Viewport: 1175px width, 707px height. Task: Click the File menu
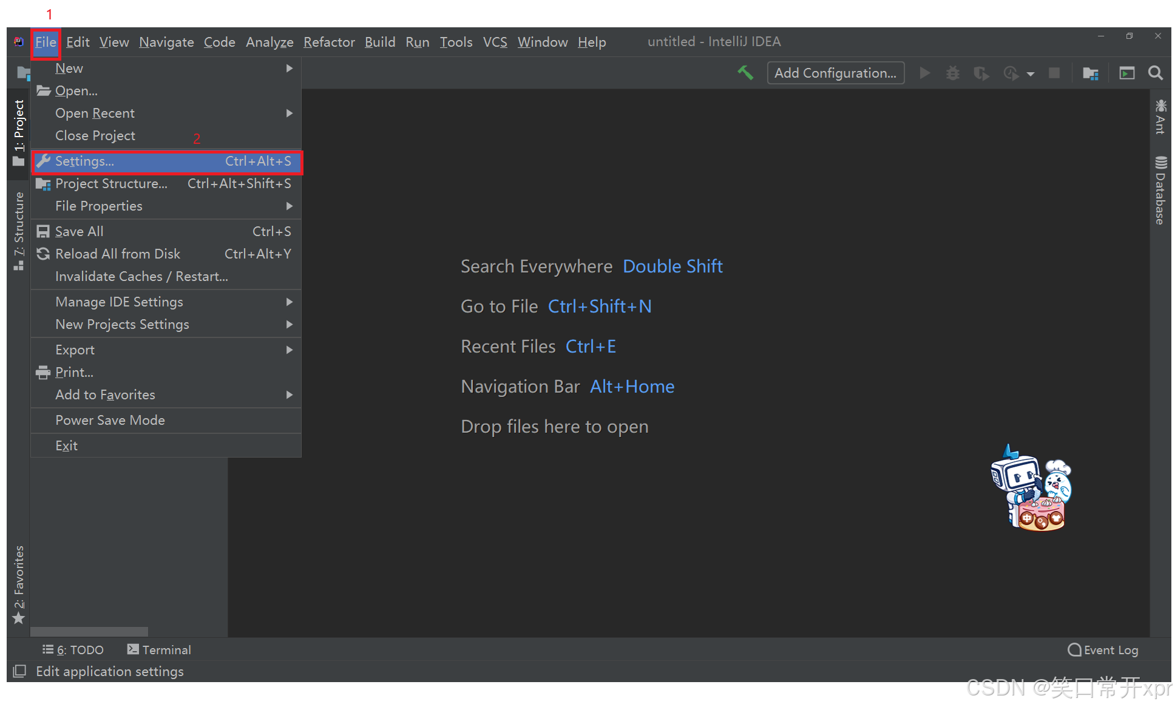click(46, 42)
